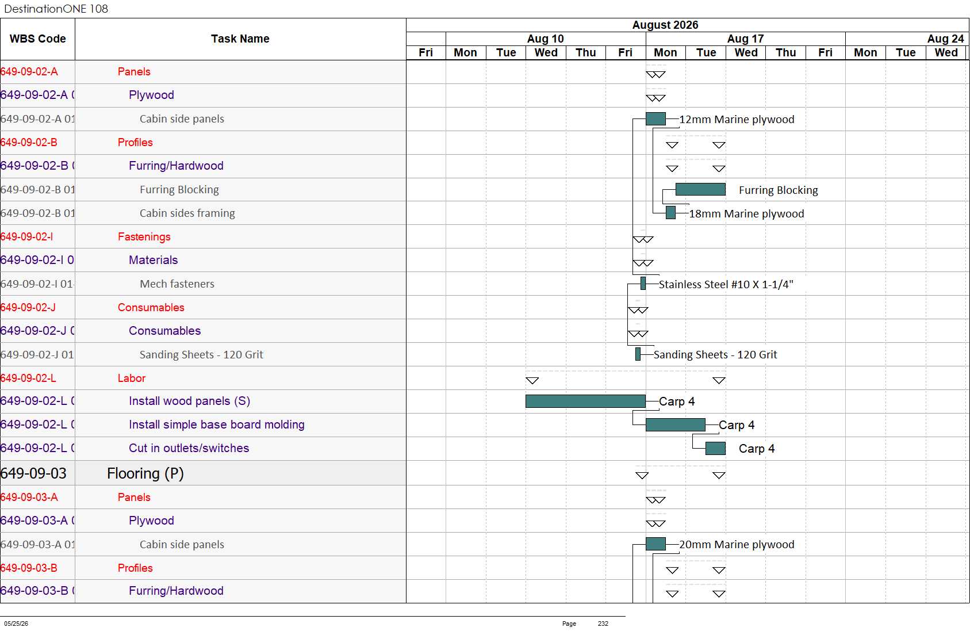Click the WBS Code column header
The width and height of the screenshot is (970, 631).
pos(37,39)
